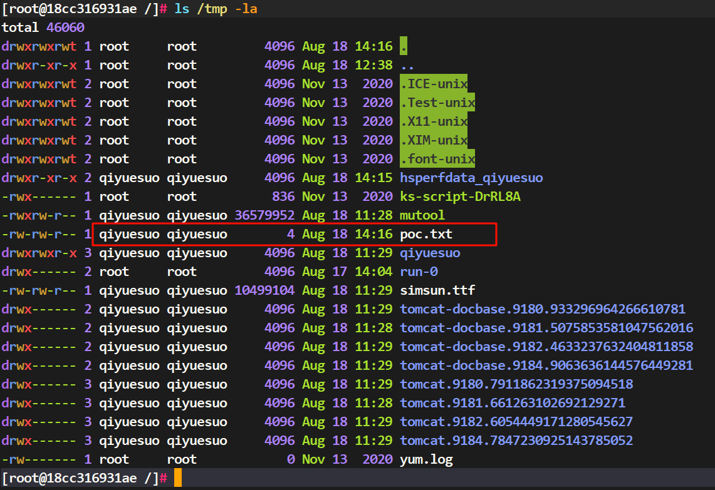Click the .font-unix directory name
715x490 pixels.
(x=437, y=159)
